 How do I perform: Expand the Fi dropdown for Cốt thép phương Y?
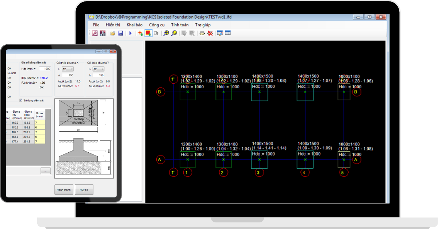point(98,69)
